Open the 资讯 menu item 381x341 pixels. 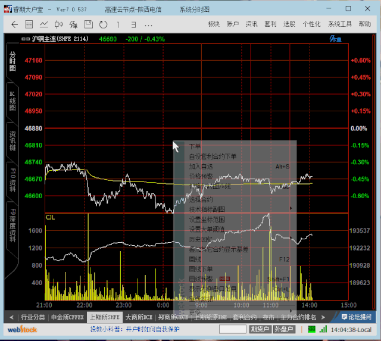click(251, 24)
